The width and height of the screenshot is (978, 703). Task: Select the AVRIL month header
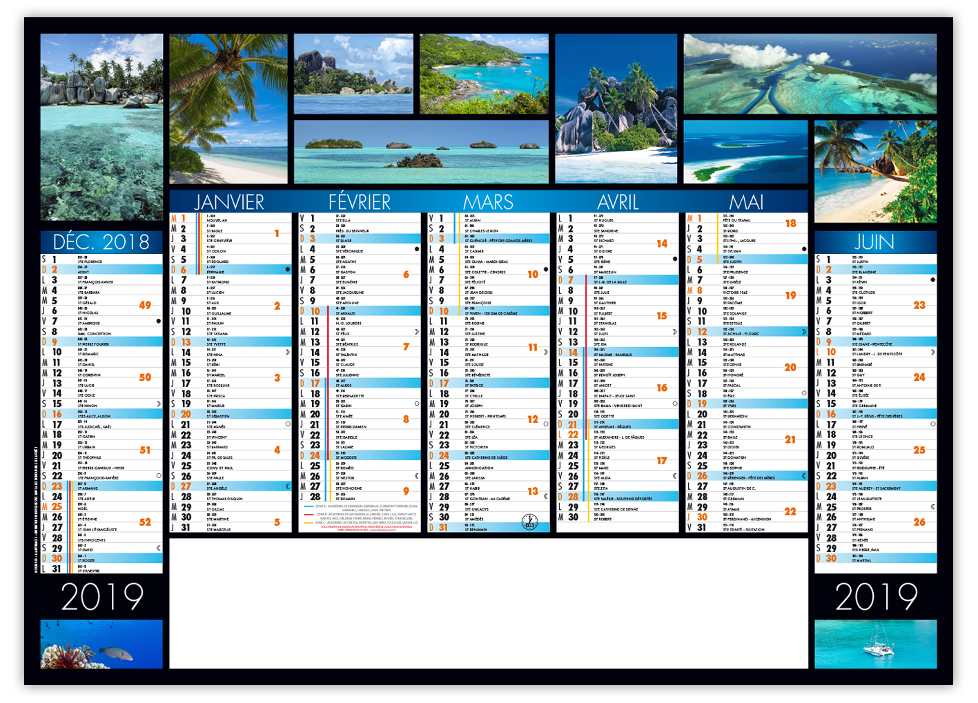coord(618,201)
